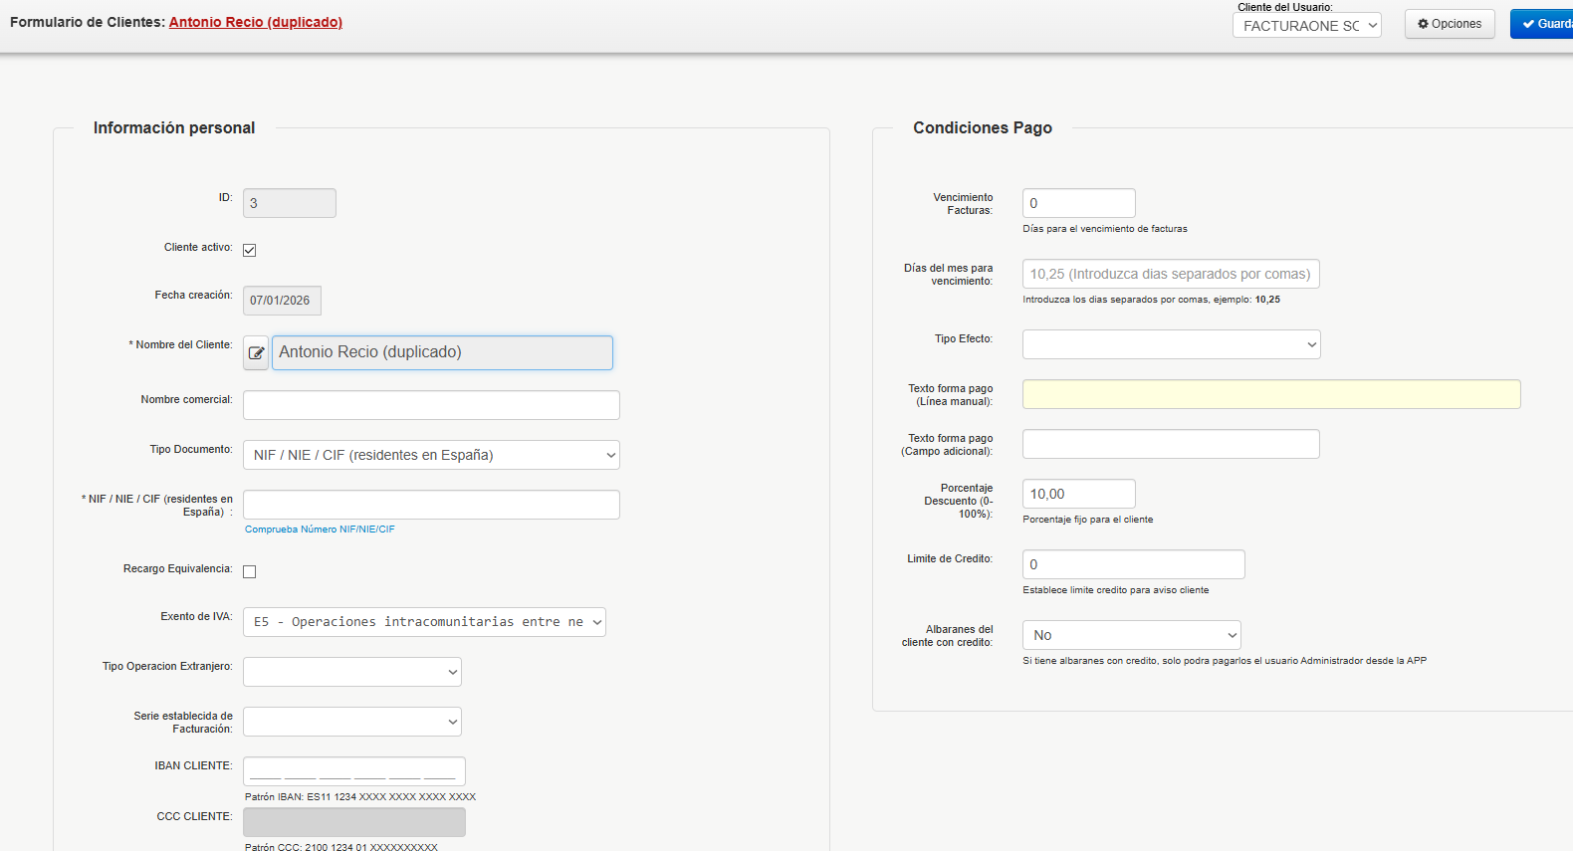Open the Tipo Efecto dropdown
The width and height of the screenshot is (1573, 851).
coord(1172,344)
